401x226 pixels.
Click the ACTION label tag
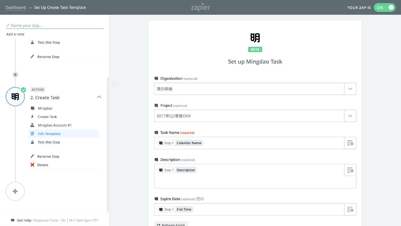[38, 89]
